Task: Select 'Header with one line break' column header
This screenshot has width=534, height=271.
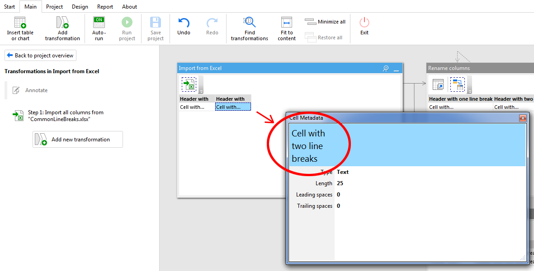Action: [461, 99]
